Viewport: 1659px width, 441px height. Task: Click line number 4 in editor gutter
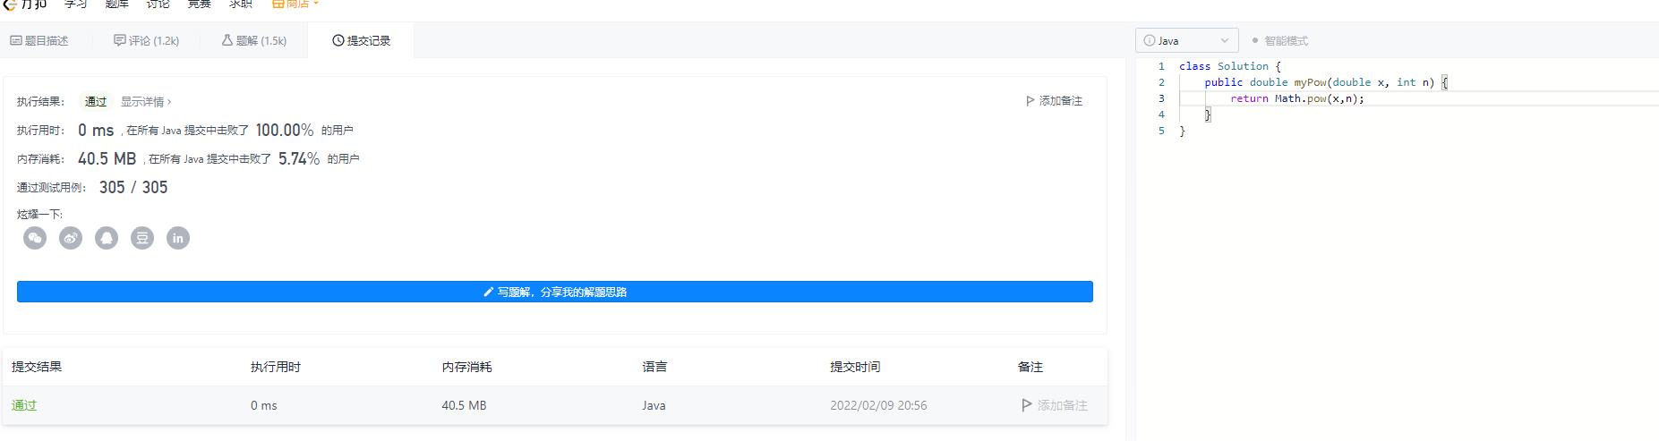coord(1161,114)
